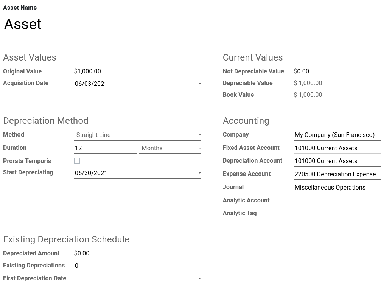Click the Duration label
Screen dimensions: 381x289
15,148
